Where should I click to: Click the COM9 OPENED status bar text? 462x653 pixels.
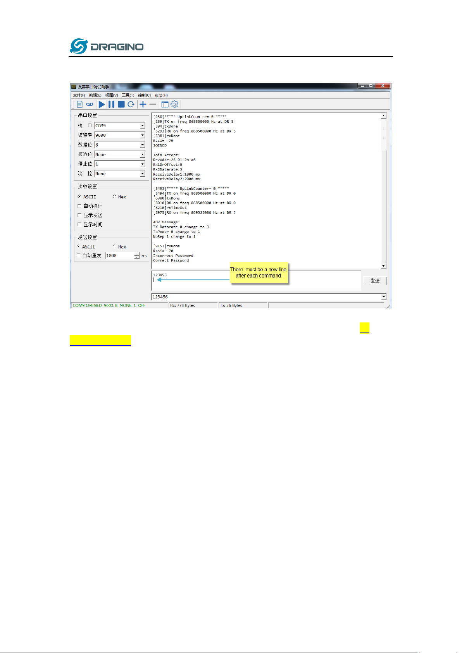click(x=109, y=305)
